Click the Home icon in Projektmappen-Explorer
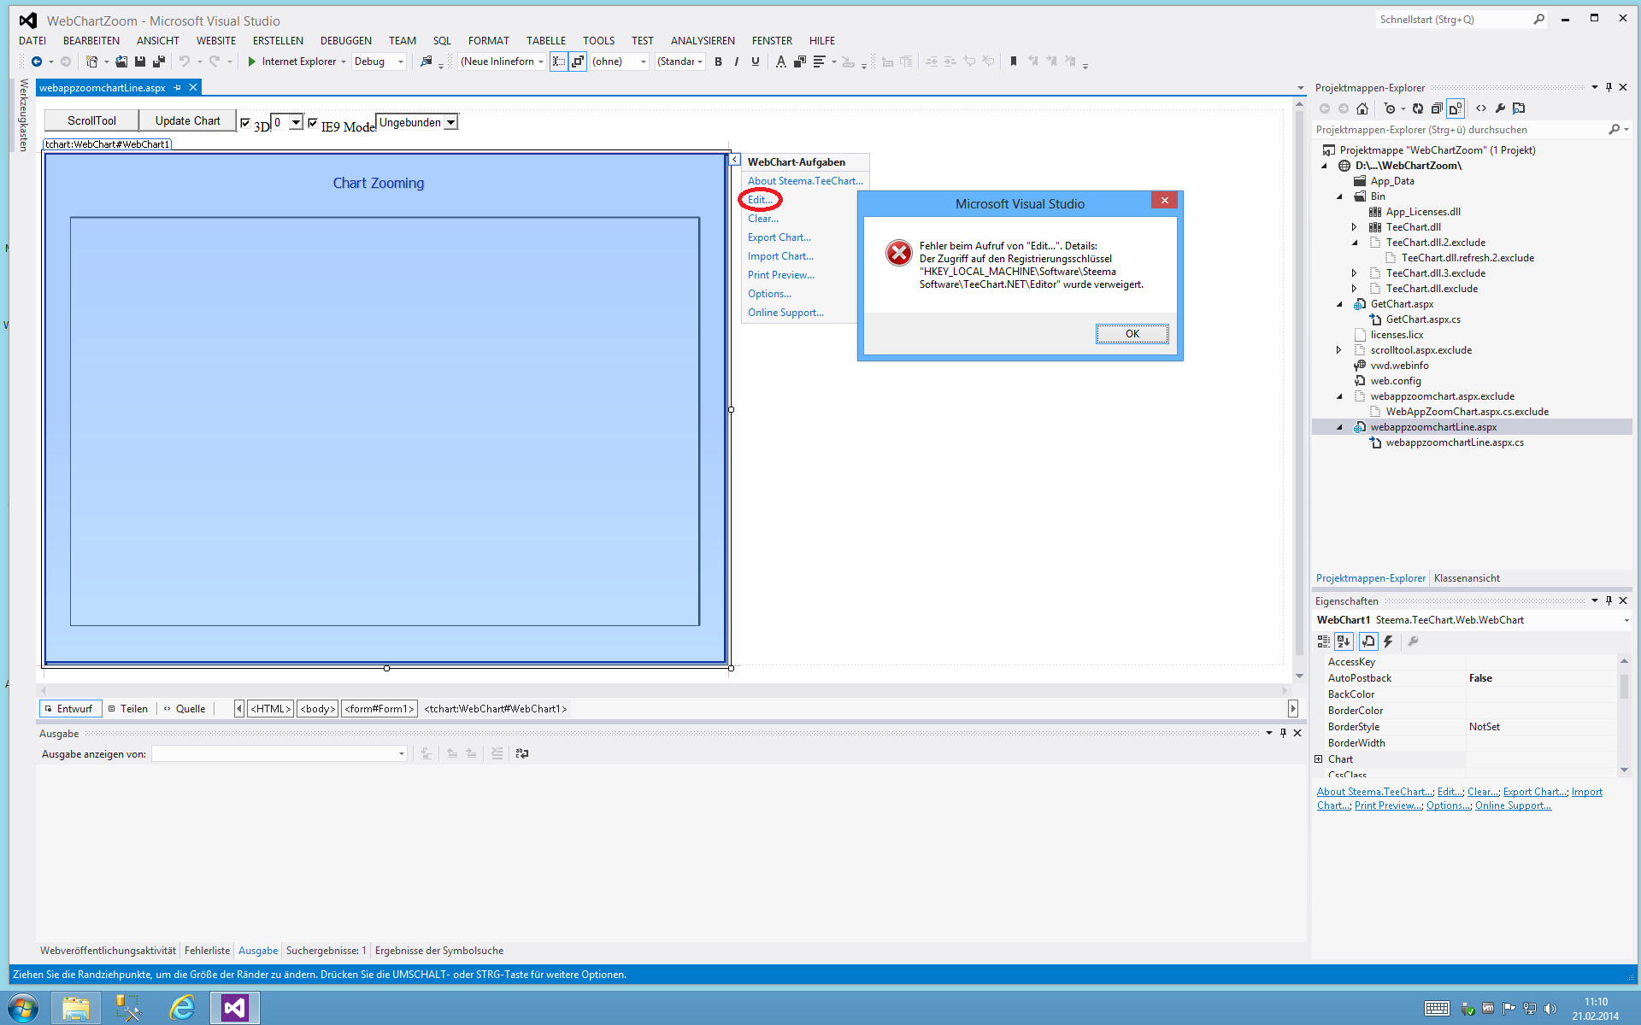1641x1025 pixels. (1362, 108)
